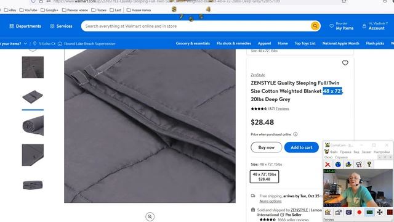This screenshot has height=222, width=394.
Task: Click the Buy now button
Action: [267, 147]
